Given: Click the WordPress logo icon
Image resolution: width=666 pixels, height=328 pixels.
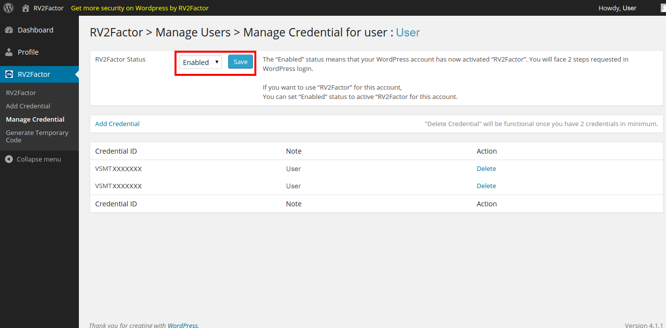Looking at the screenshot, I should [8, 8].
